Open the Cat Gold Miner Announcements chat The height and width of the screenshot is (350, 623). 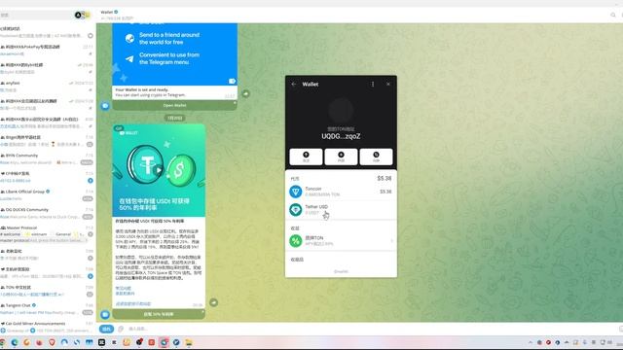pyautogui.click(x=48, y=327)
